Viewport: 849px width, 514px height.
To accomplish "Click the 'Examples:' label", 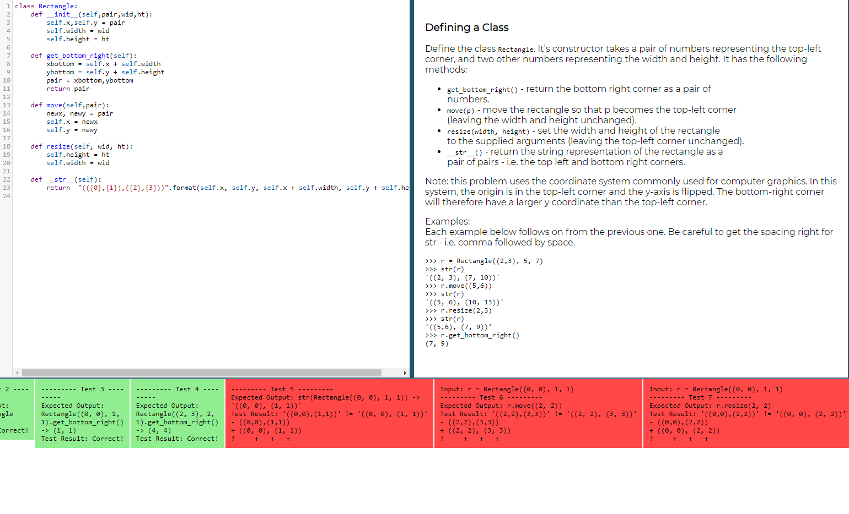I will pyautogui.click(x=448, y=221).
